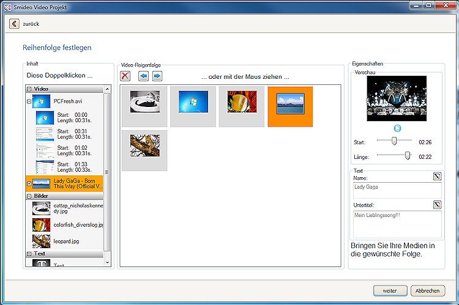Image resolution: width=459 pixels, height=305 pixels.
Task: Move selected clip right with arrow icon
Action: (x=157, y=76)
